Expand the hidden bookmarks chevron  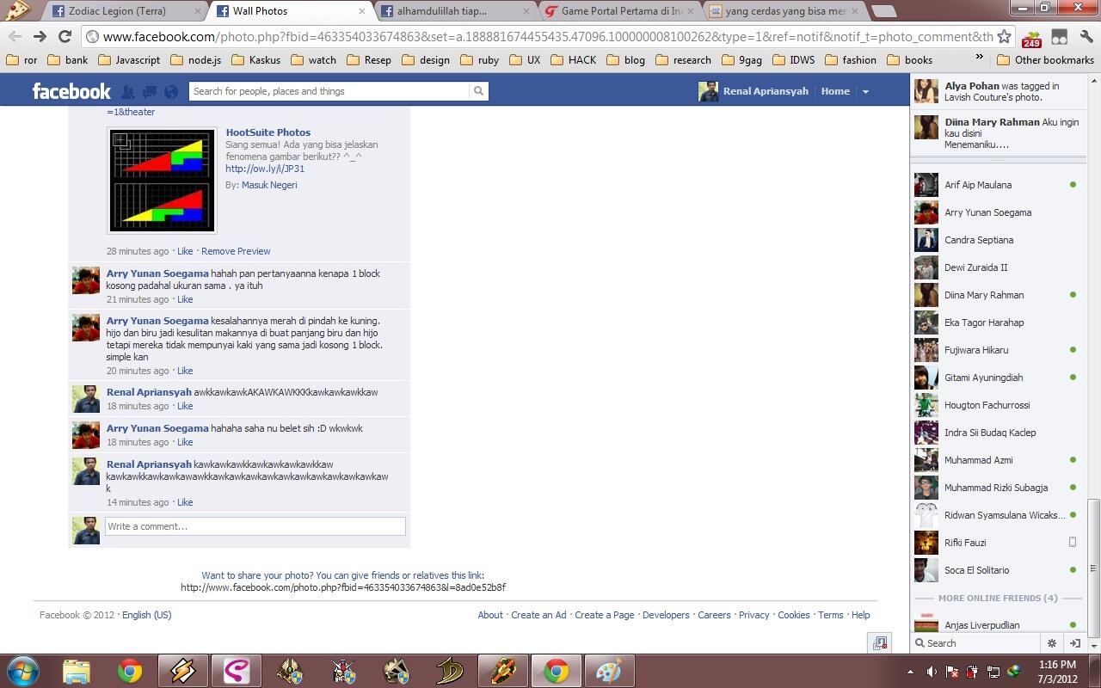coord(979,58)
